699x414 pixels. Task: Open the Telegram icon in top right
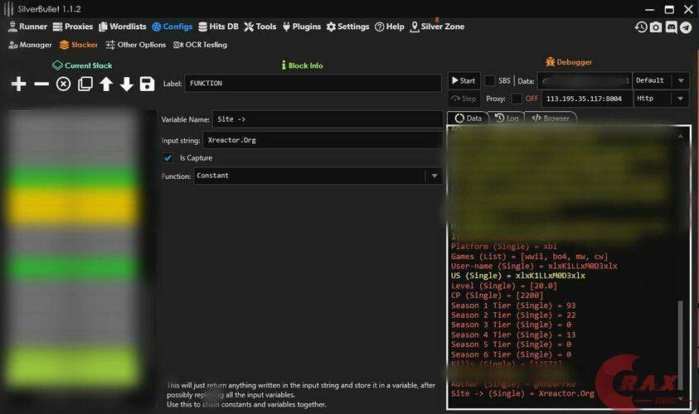(x=686, y=27)
